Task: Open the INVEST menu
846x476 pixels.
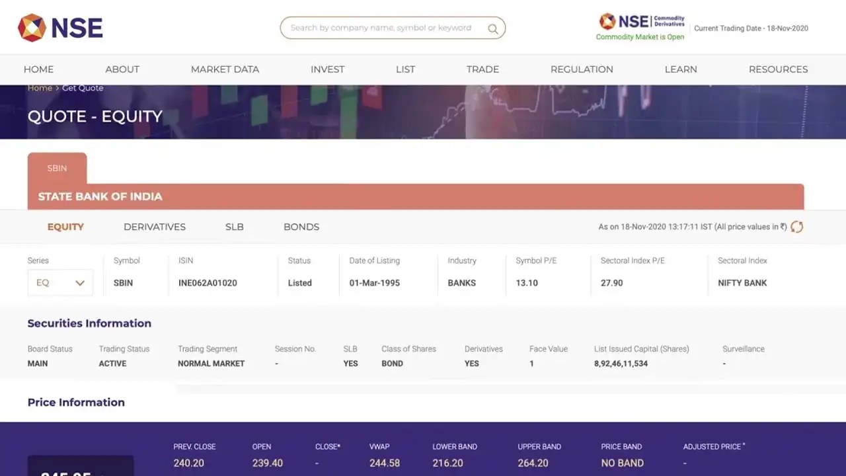Action: [327, 69]
